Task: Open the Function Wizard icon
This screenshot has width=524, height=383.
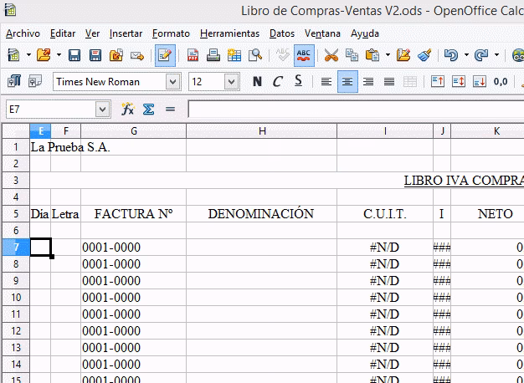Action: [x=128, y=110]
